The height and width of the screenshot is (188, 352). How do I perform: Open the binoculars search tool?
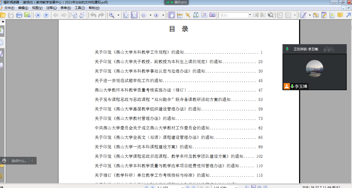(196, 15)
